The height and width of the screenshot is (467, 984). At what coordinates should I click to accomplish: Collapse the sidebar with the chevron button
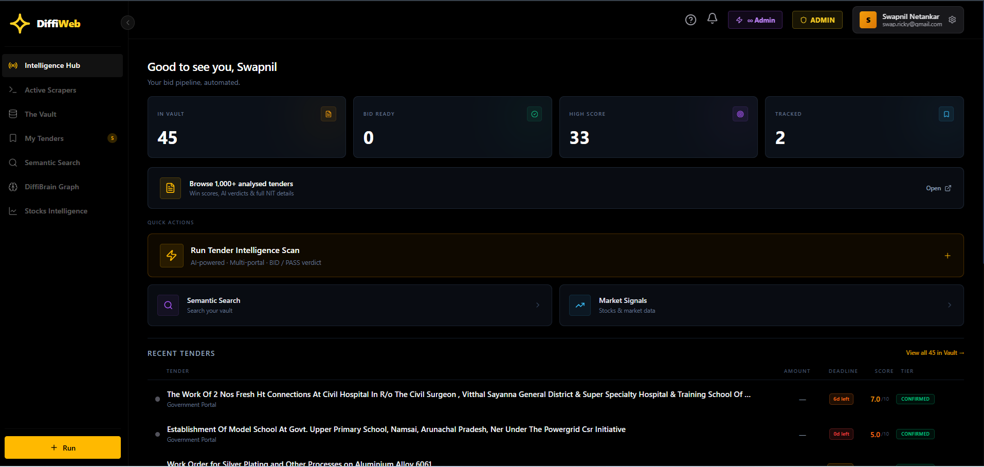[x=127, y=23]
